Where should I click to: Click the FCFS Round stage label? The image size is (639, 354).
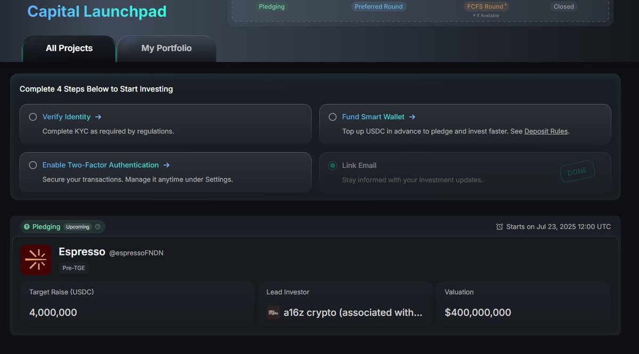click(x=487, y=6)
